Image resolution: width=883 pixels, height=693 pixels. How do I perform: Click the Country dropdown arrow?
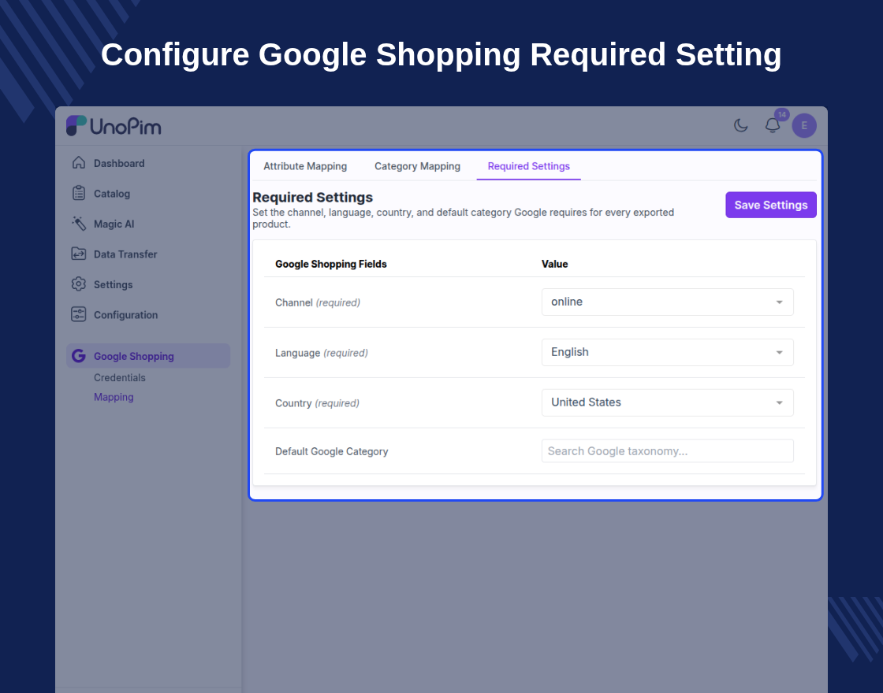[780, 403]
